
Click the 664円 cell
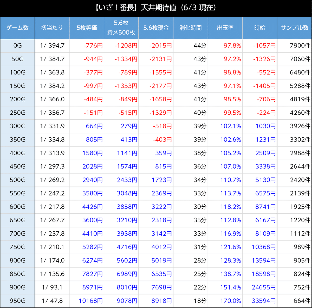coord(87,126)
